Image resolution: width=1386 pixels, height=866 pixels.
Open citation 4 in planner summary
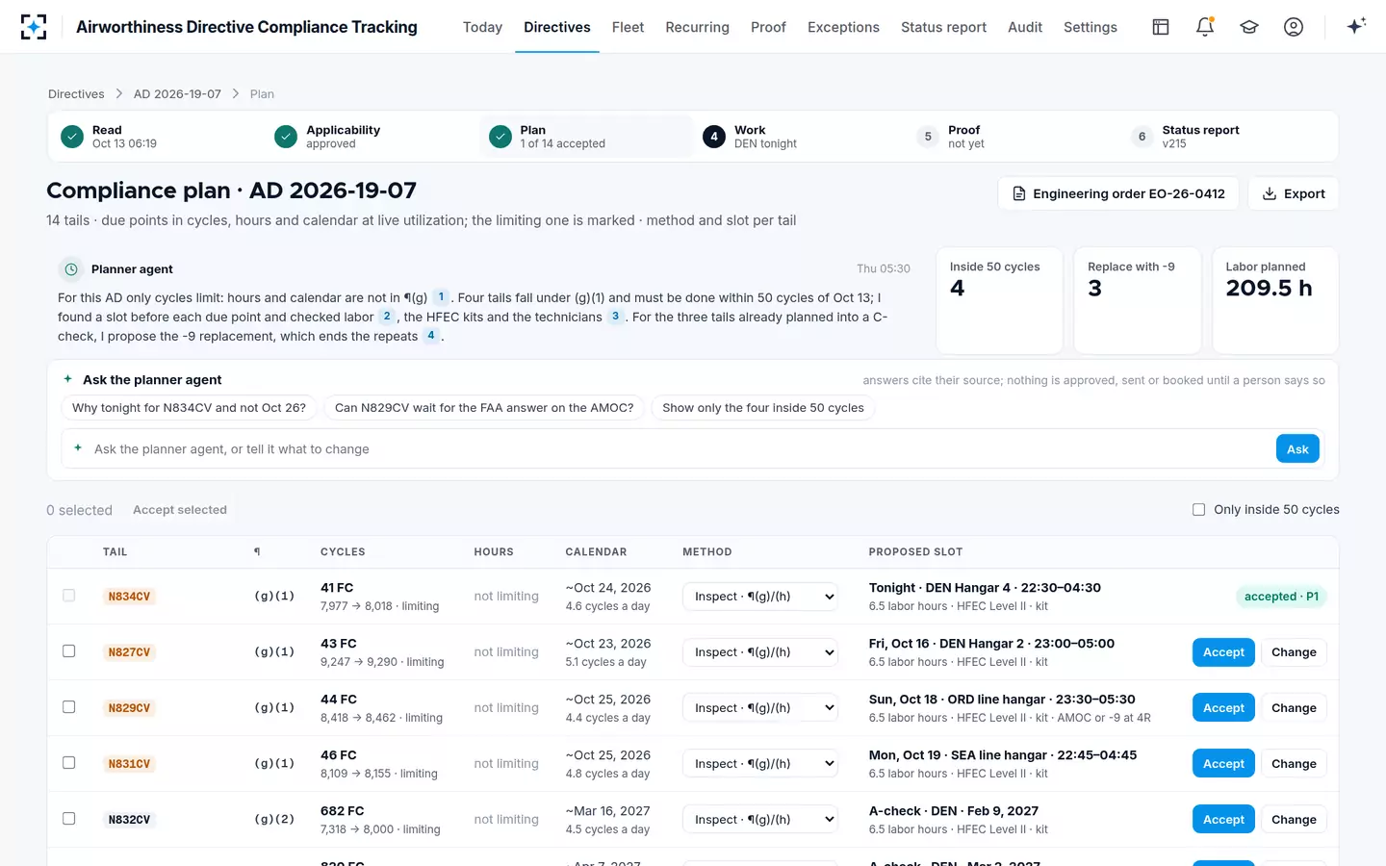(x=431, y=336)
